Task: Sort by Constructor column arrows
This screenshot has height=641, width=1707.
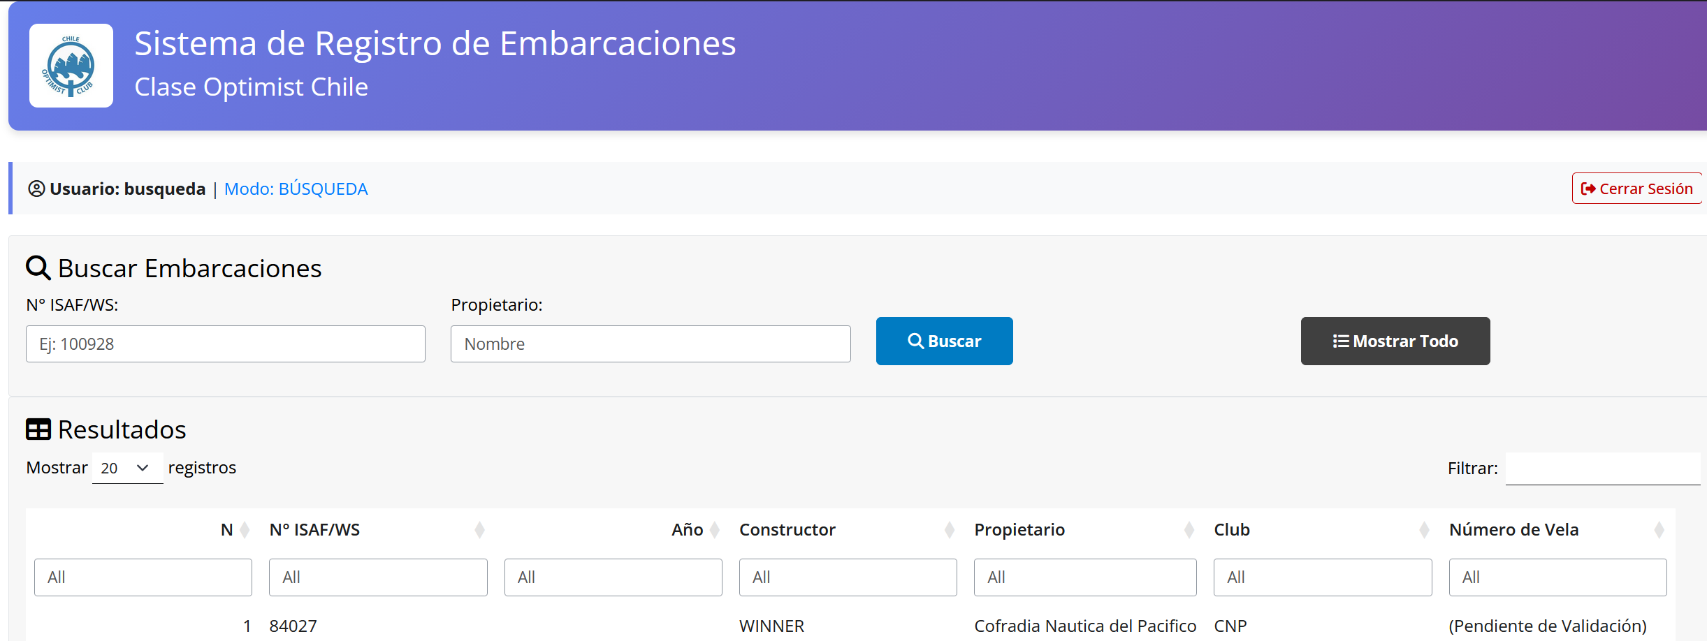Action: point(949,530)
